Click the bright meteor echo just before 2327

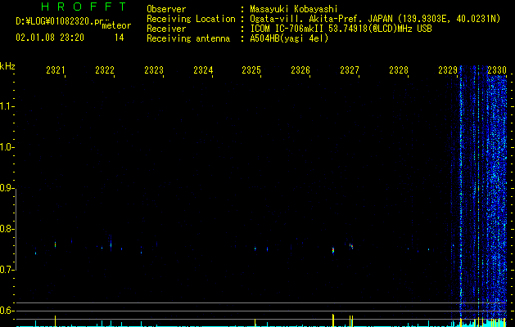tap(333, 250)
